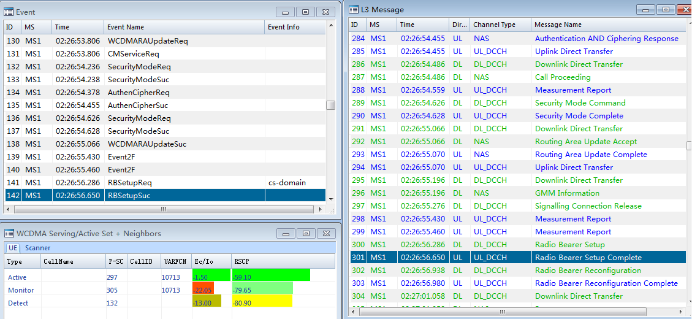
Task: Select the AuthenCipherSuc event
Action: 165,106
